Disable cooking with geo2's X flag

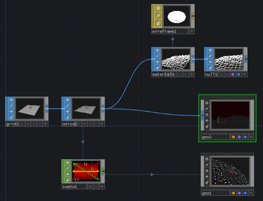coord(207,114)
